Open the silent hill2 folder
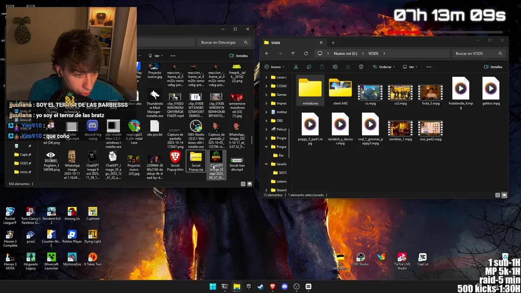Image resolution: width=521 pixels, height=293 pixels. tap(340, 91)
